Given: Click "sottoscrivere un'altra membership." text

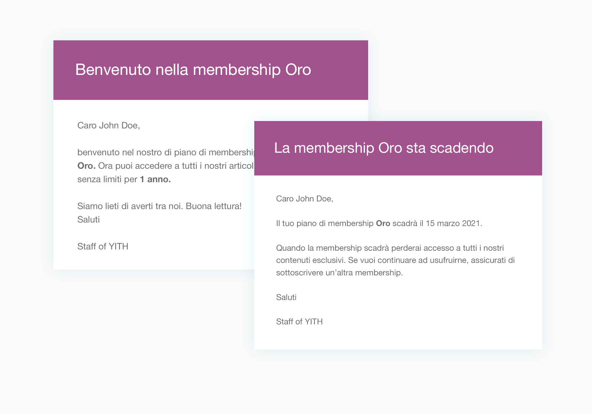Looking at the screenshot, I should point(339,272).
